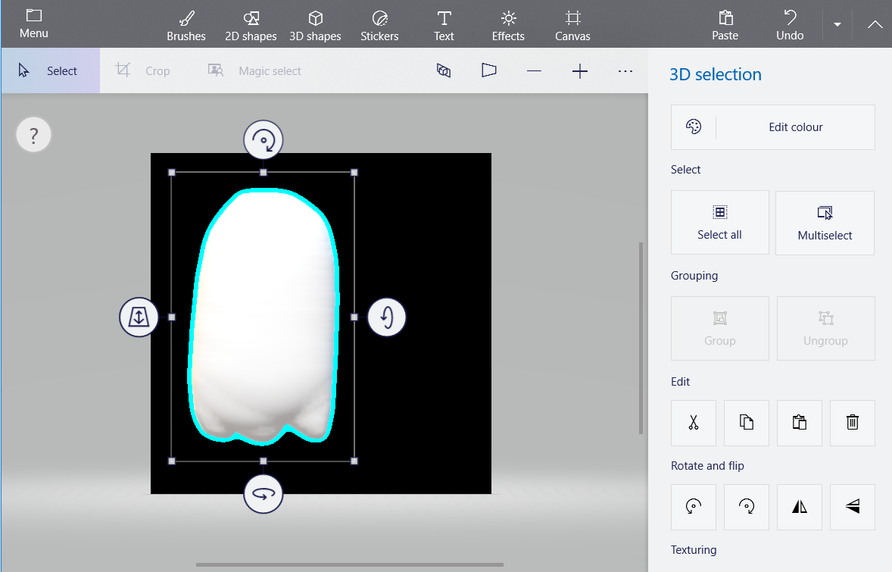Click the Mixed reality flag-shaped icon

pos(488,70)
